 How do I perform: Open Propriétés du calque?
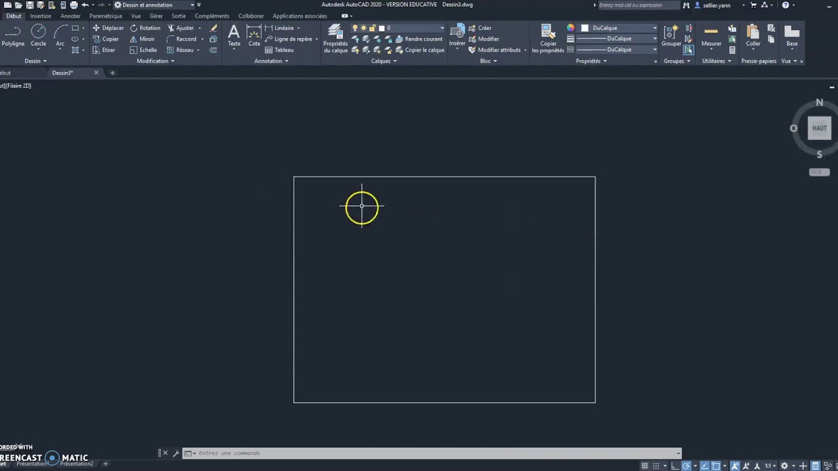tap(335, 39)
